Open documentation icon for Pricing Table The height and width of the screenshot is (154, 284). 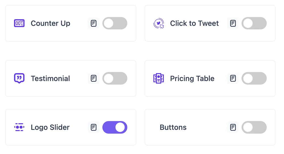tap(233, 78)
